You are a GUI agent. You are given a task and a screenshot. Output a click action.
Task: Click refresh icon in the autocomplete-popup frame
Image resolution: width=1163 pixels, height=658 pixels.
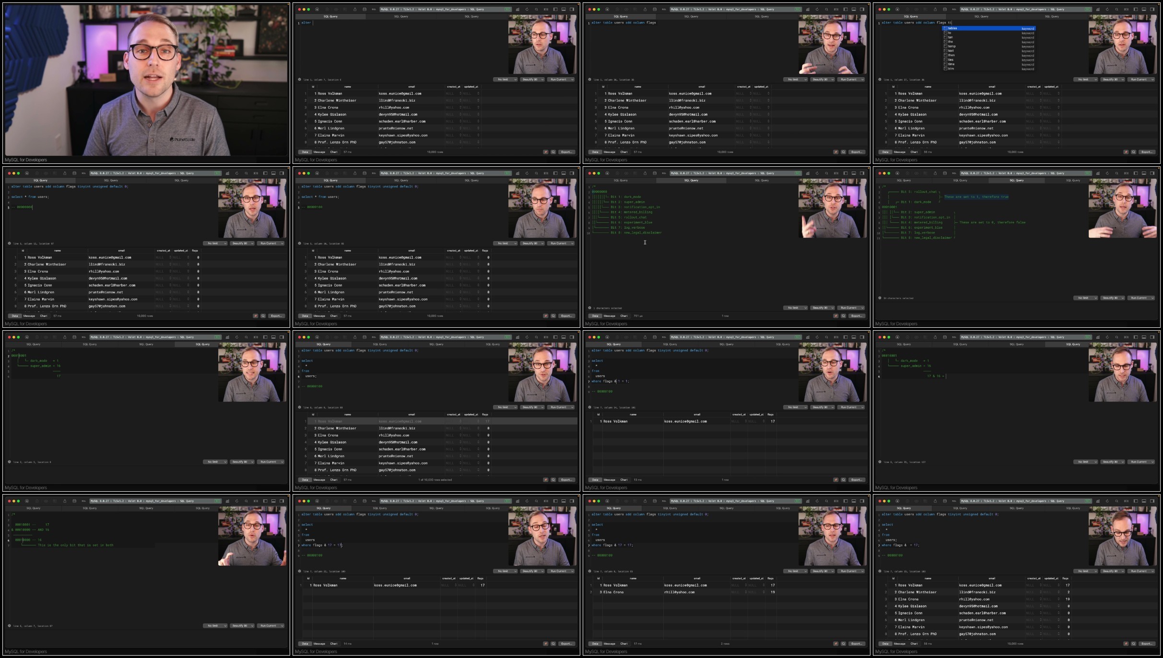tap(1107, 9)
